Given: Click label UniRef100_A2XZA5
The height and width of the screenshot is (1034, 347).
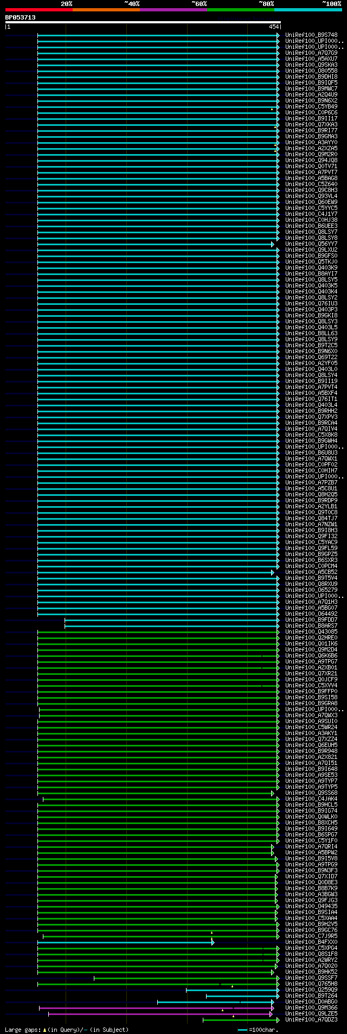Looking at the screenshot, I should point(311,148).
